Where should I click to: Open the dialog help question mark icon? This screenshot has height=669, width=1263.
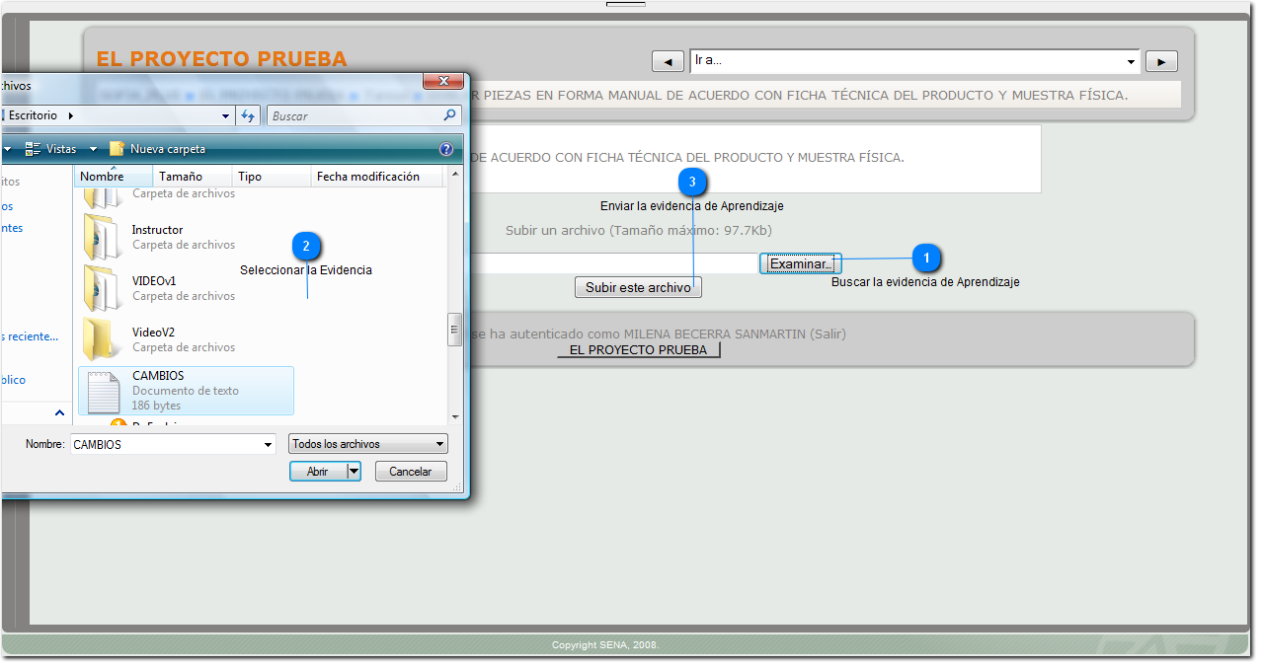445,149
